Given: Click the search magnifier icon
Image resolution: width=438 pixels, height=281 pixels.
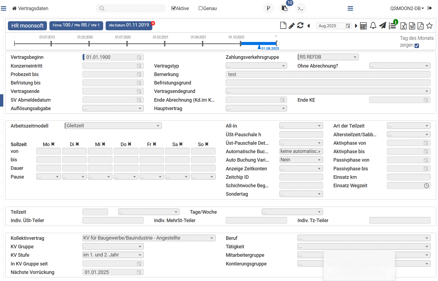Looking at the screenshot, I should click(x=102, y=8).
